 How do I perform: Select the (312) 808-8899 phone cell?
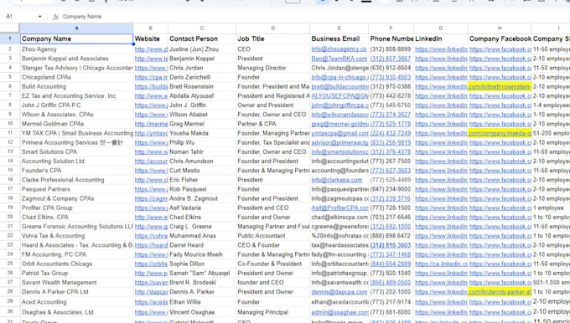click(x=391, y=49)
